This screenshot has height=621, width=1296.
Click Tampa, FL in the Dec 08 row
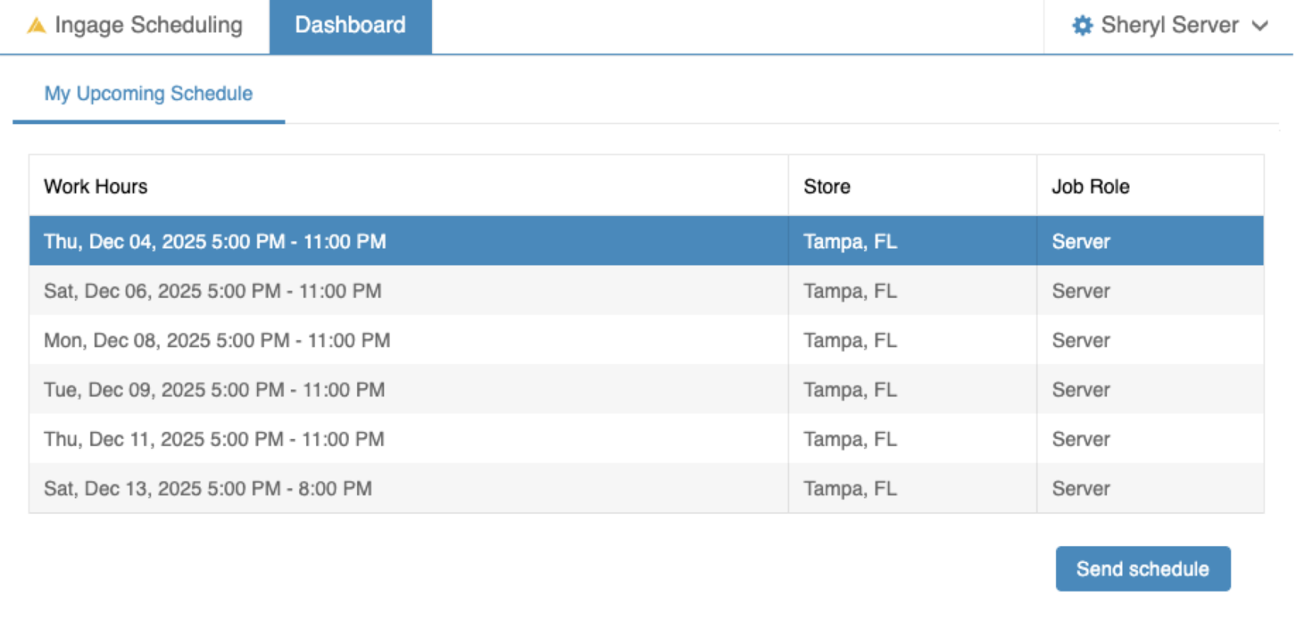coord(850,340)
